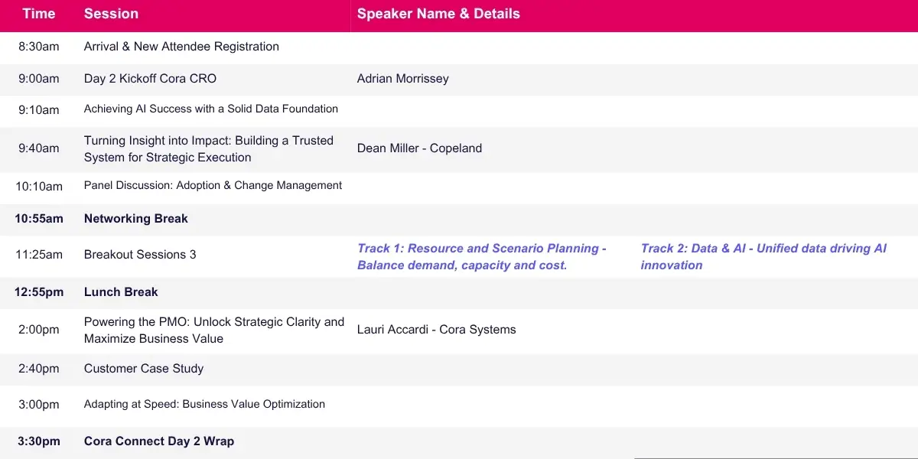Click speaker name Adrian Morrissey

(402, 79)
